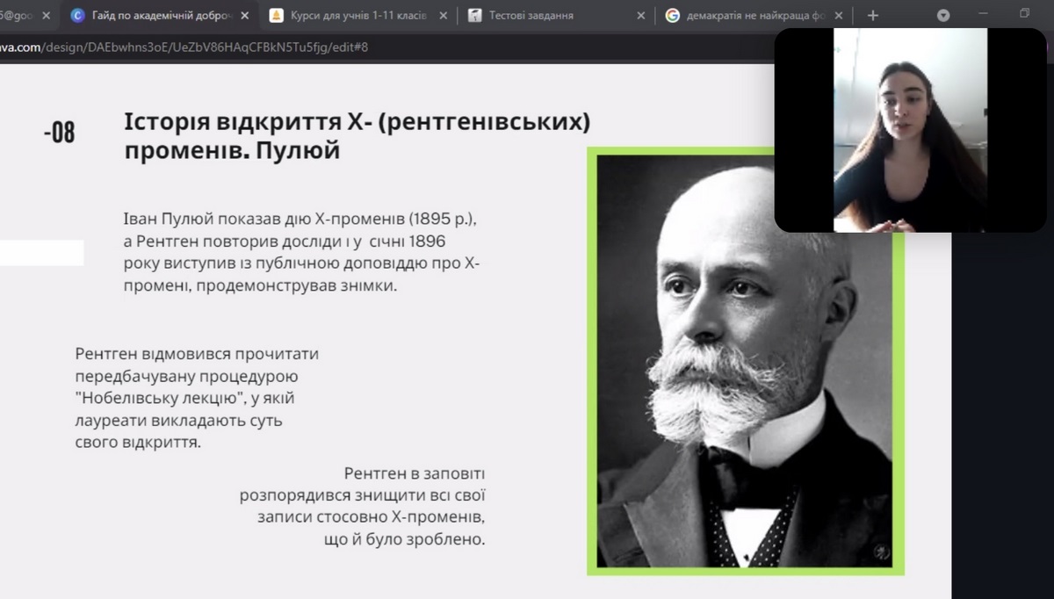
Task: Select the text block about 'Нобелівську лекцію'
Action: [198, 398]
